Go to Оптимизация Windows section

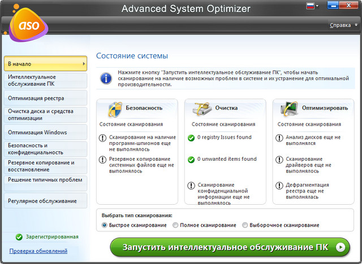[x=44, y=133]
